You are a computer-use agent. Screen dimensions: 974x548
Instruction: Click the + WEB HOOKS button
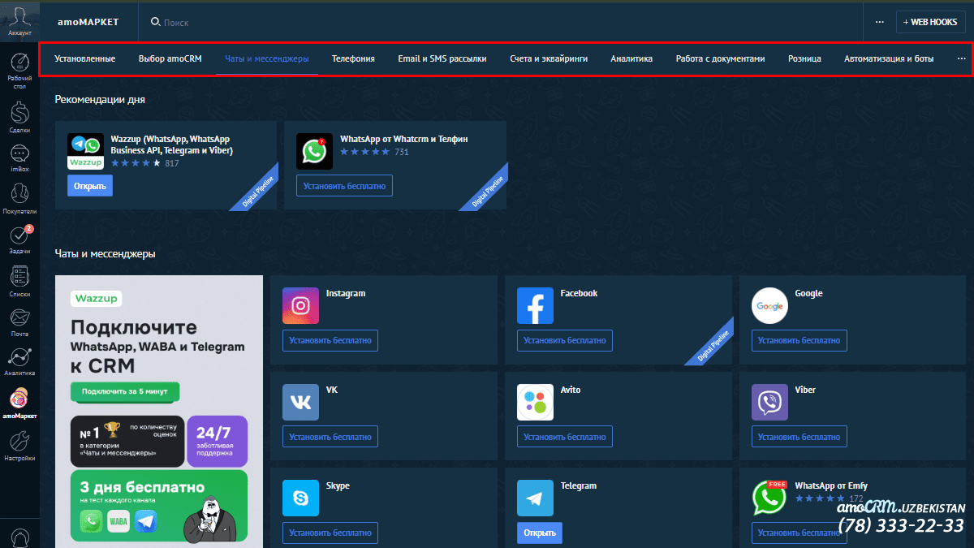click(930, 22)
